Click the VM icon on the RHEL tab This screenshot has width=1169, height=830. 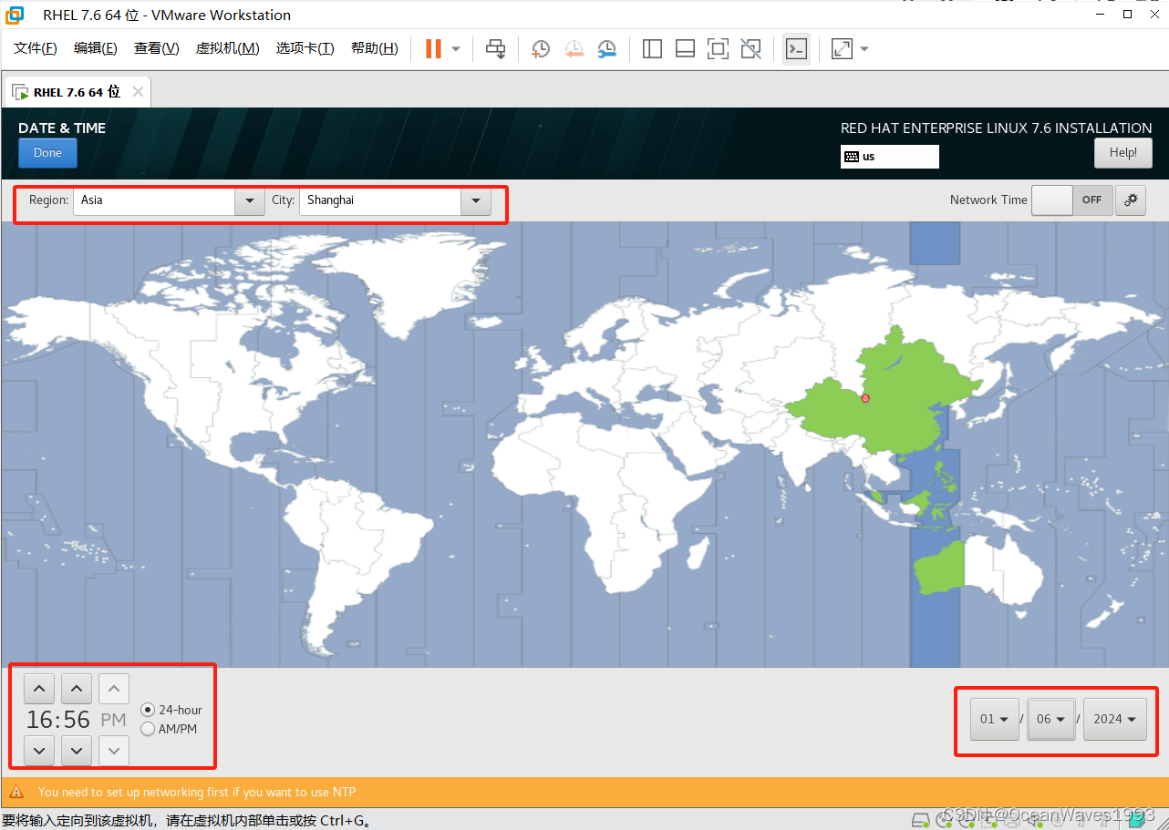[19, 92]
